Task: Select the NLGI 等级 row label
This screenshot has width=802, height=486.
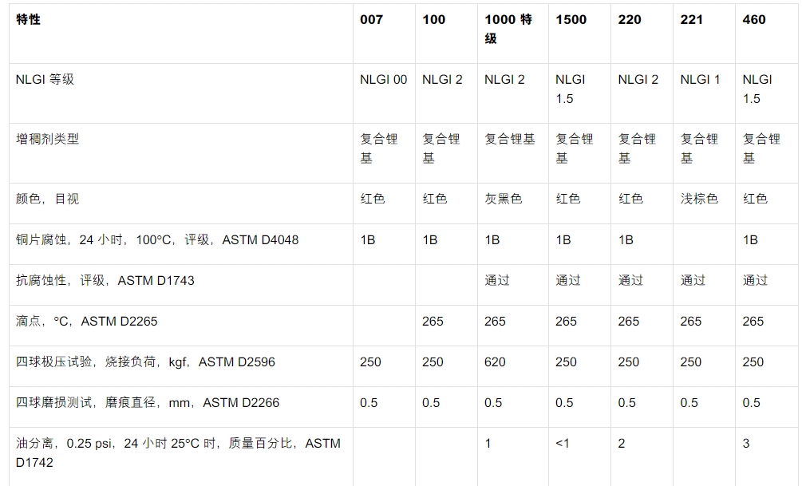Action: click(x=45, y=79)
